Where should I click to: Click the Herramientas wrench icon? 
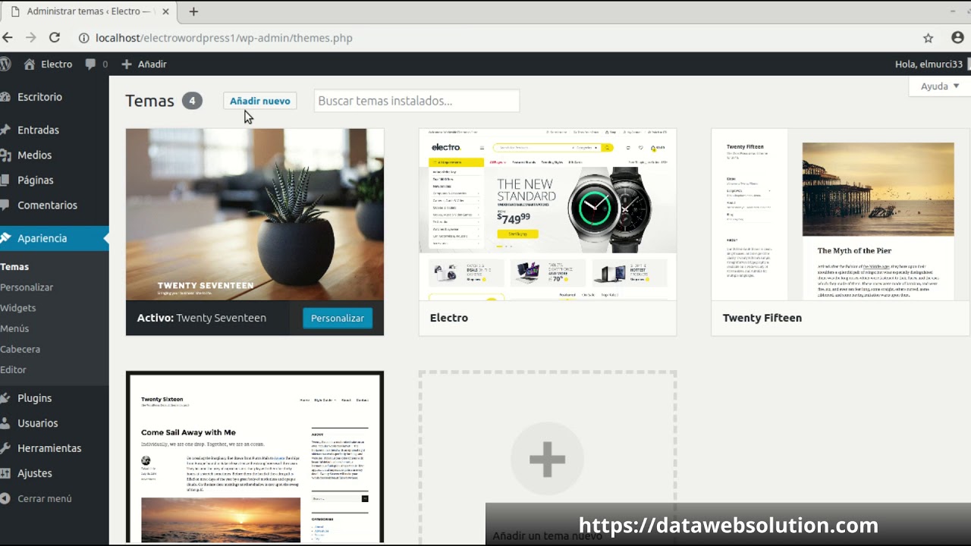tap(5, 447)
